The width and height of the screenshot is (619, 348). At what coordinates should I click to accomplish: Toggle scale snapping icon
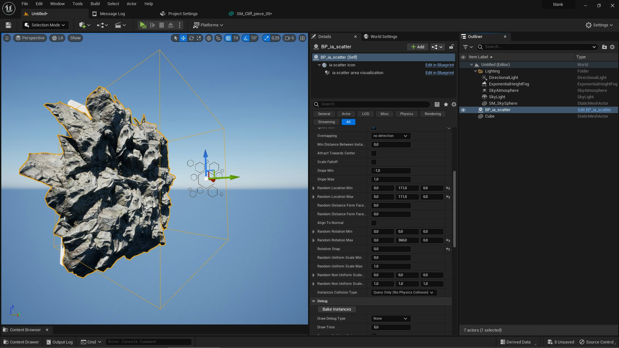(x=266, y=38)
